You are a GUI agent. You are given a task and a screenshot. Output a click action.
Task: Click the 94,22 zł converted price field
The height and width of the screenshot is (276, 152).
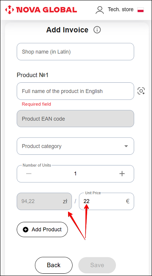pos(44,201)
